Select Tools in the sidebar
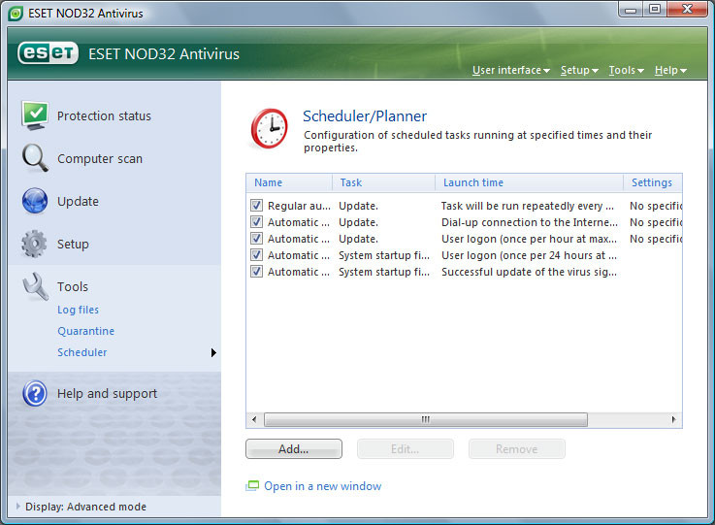 point(73,286)
